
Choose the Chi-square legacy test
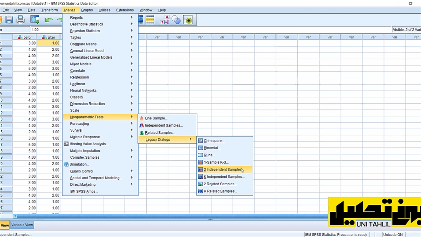214,141
